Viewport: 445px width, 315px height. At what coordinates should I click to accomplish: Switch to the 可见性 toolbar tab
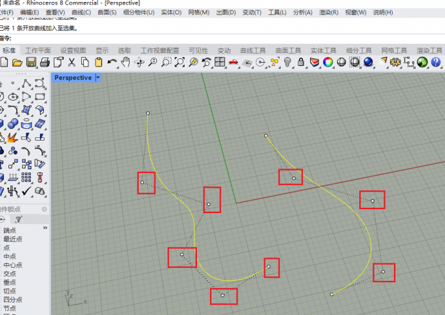pyautogui.click(x=198, y=50)
